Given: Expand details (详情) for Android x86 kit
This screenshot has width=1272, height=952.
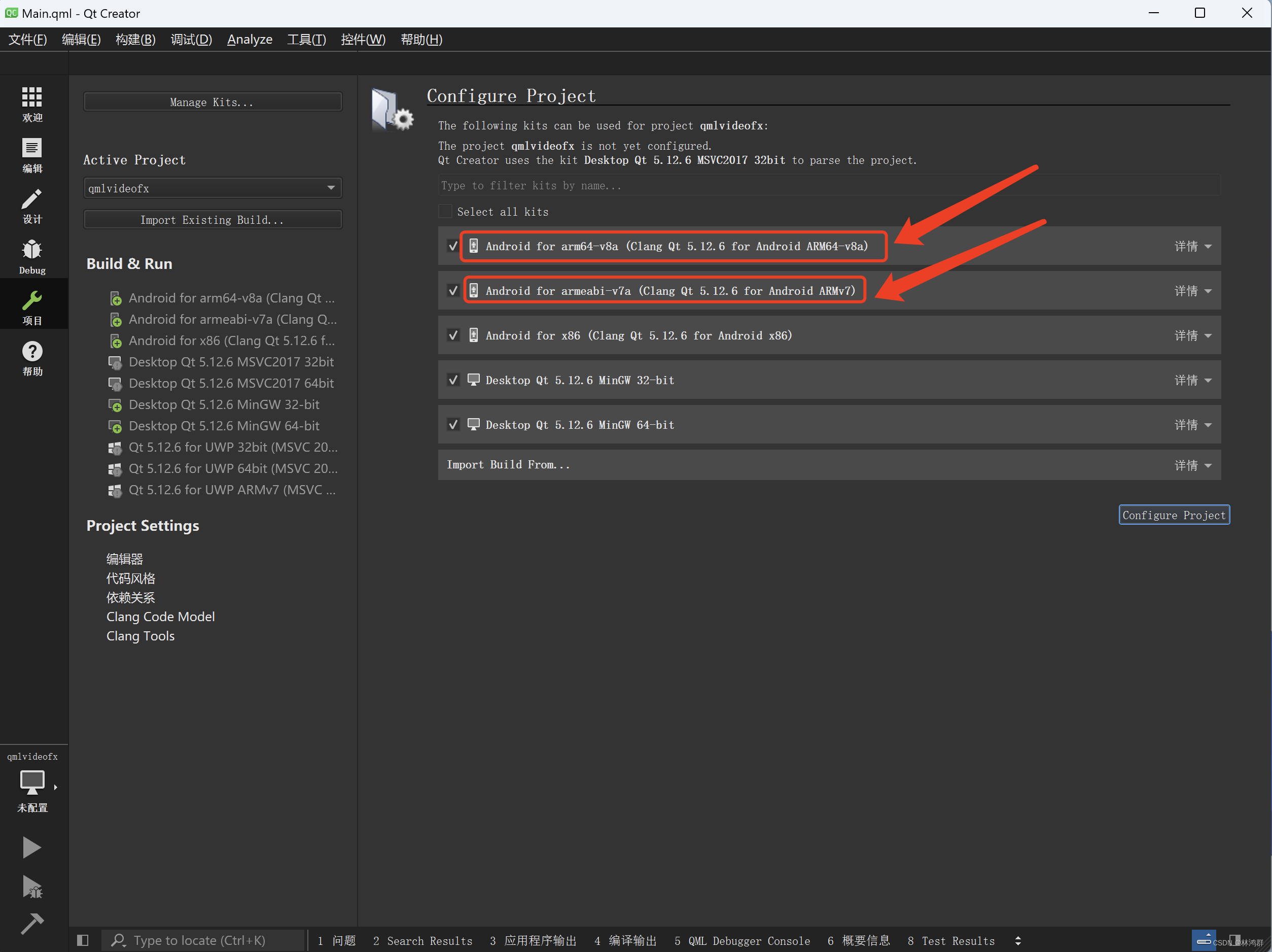Looking at the screenshot, I should [1193, 335].
